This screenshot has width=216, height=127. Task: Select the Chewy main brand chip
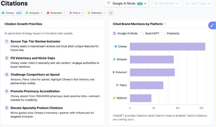point(12,13)
